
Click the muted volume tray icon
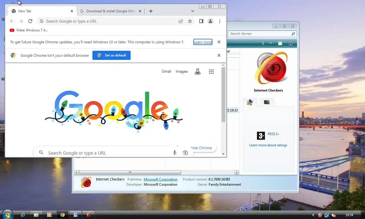[x=333, y=215]
